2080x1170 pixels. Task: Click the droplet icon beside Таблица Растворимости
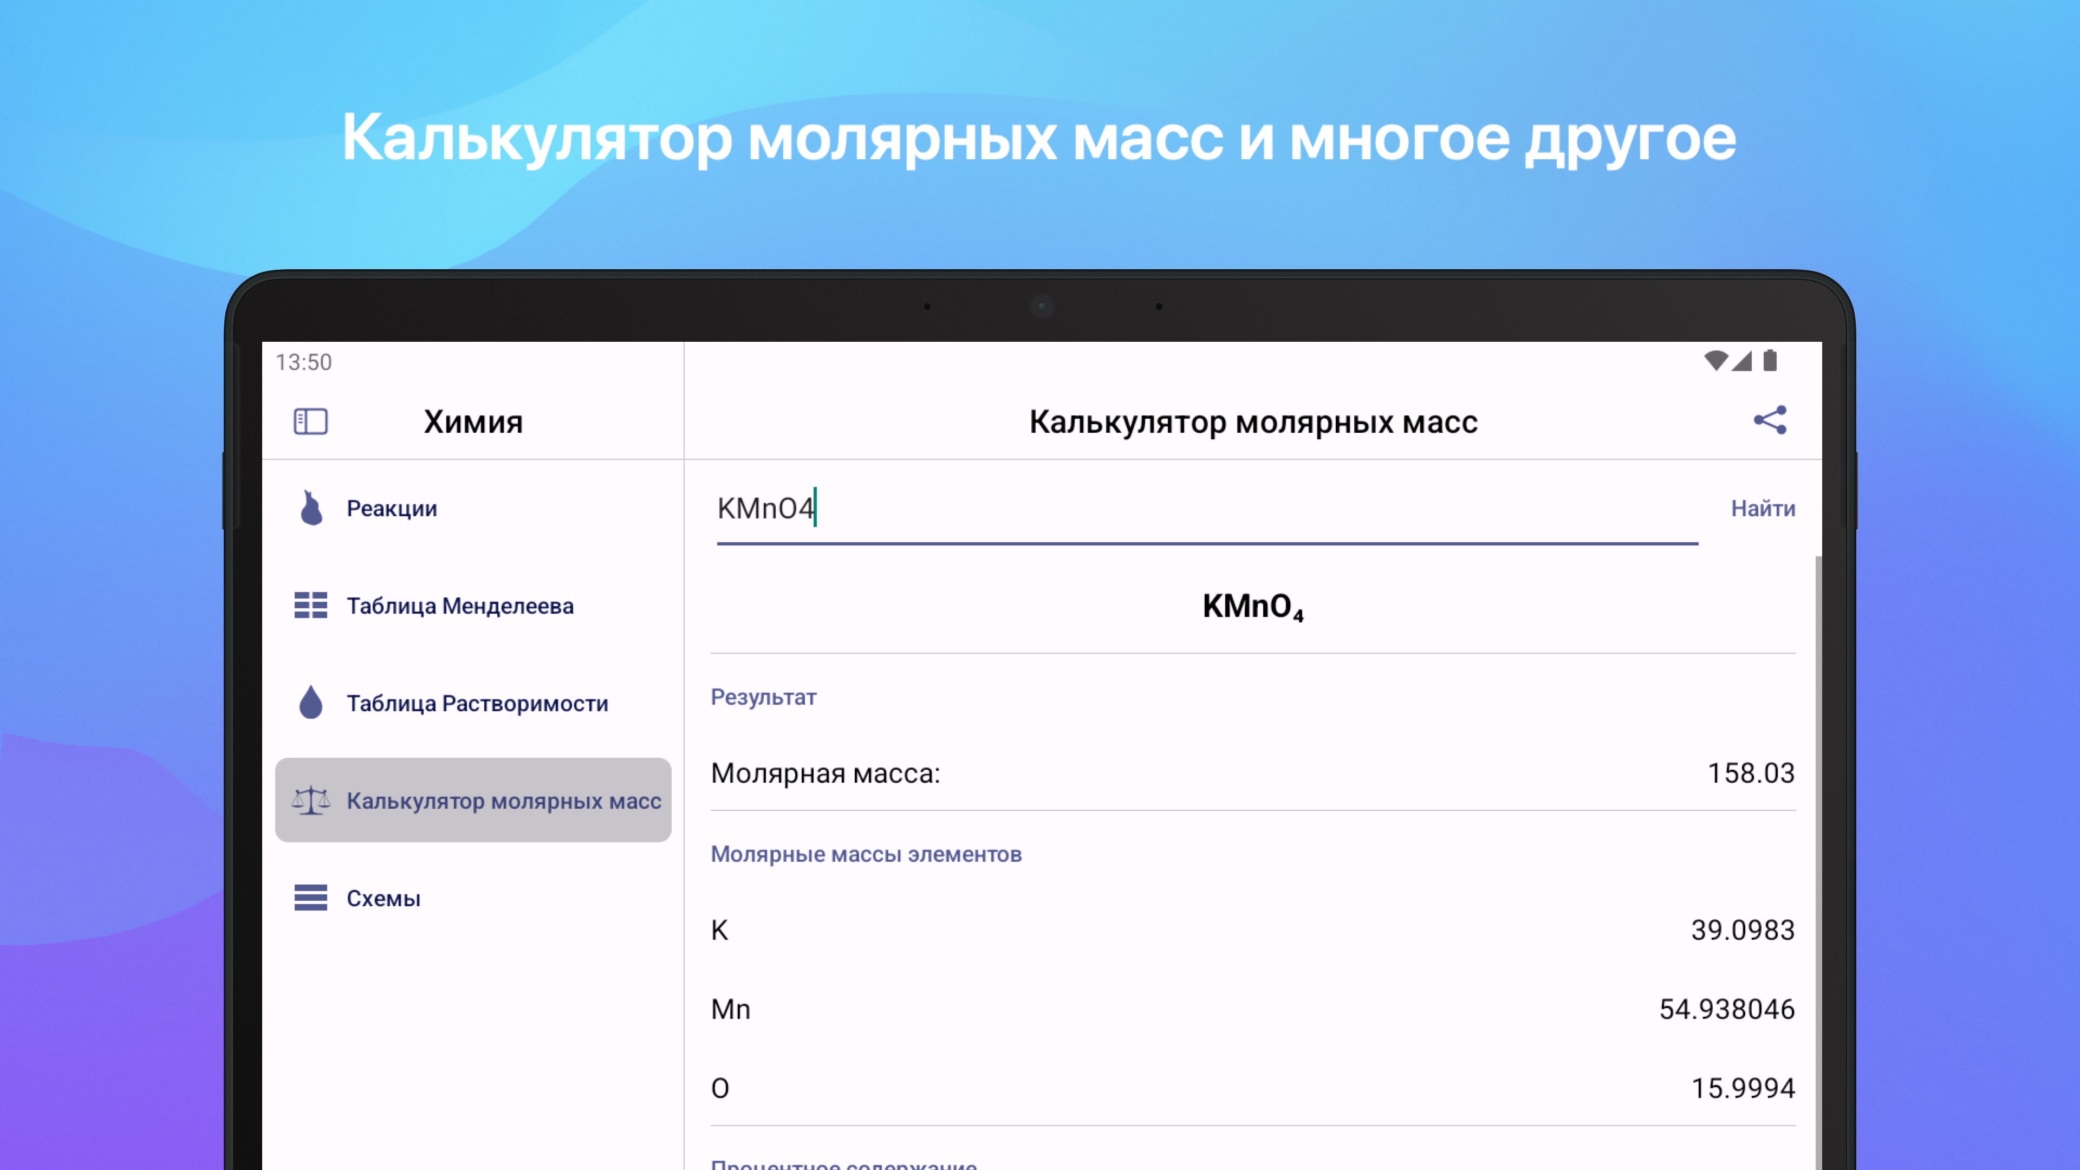click(311, 703)
